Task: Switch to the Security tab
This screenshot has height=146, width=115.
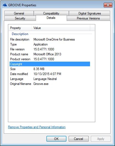Action: coord(20,18)
